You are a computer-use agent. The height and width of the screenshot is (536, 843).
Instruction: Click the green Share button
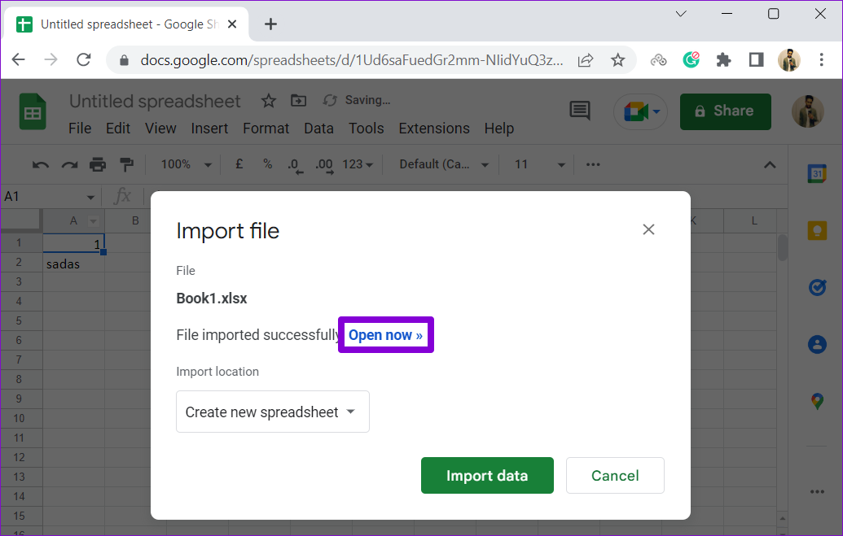pyautogui.click(x=725, y=111)
